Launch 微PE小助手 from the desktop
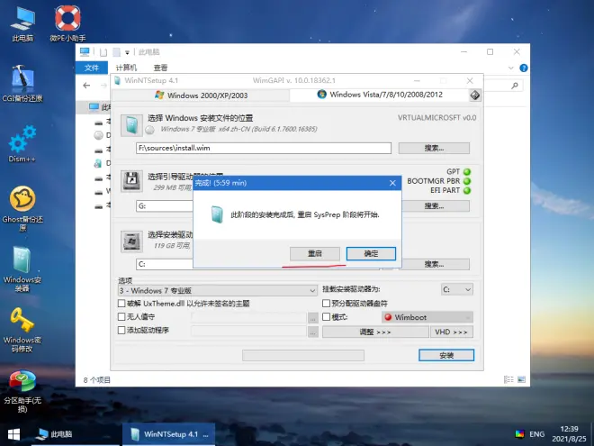 coord(67,23)
